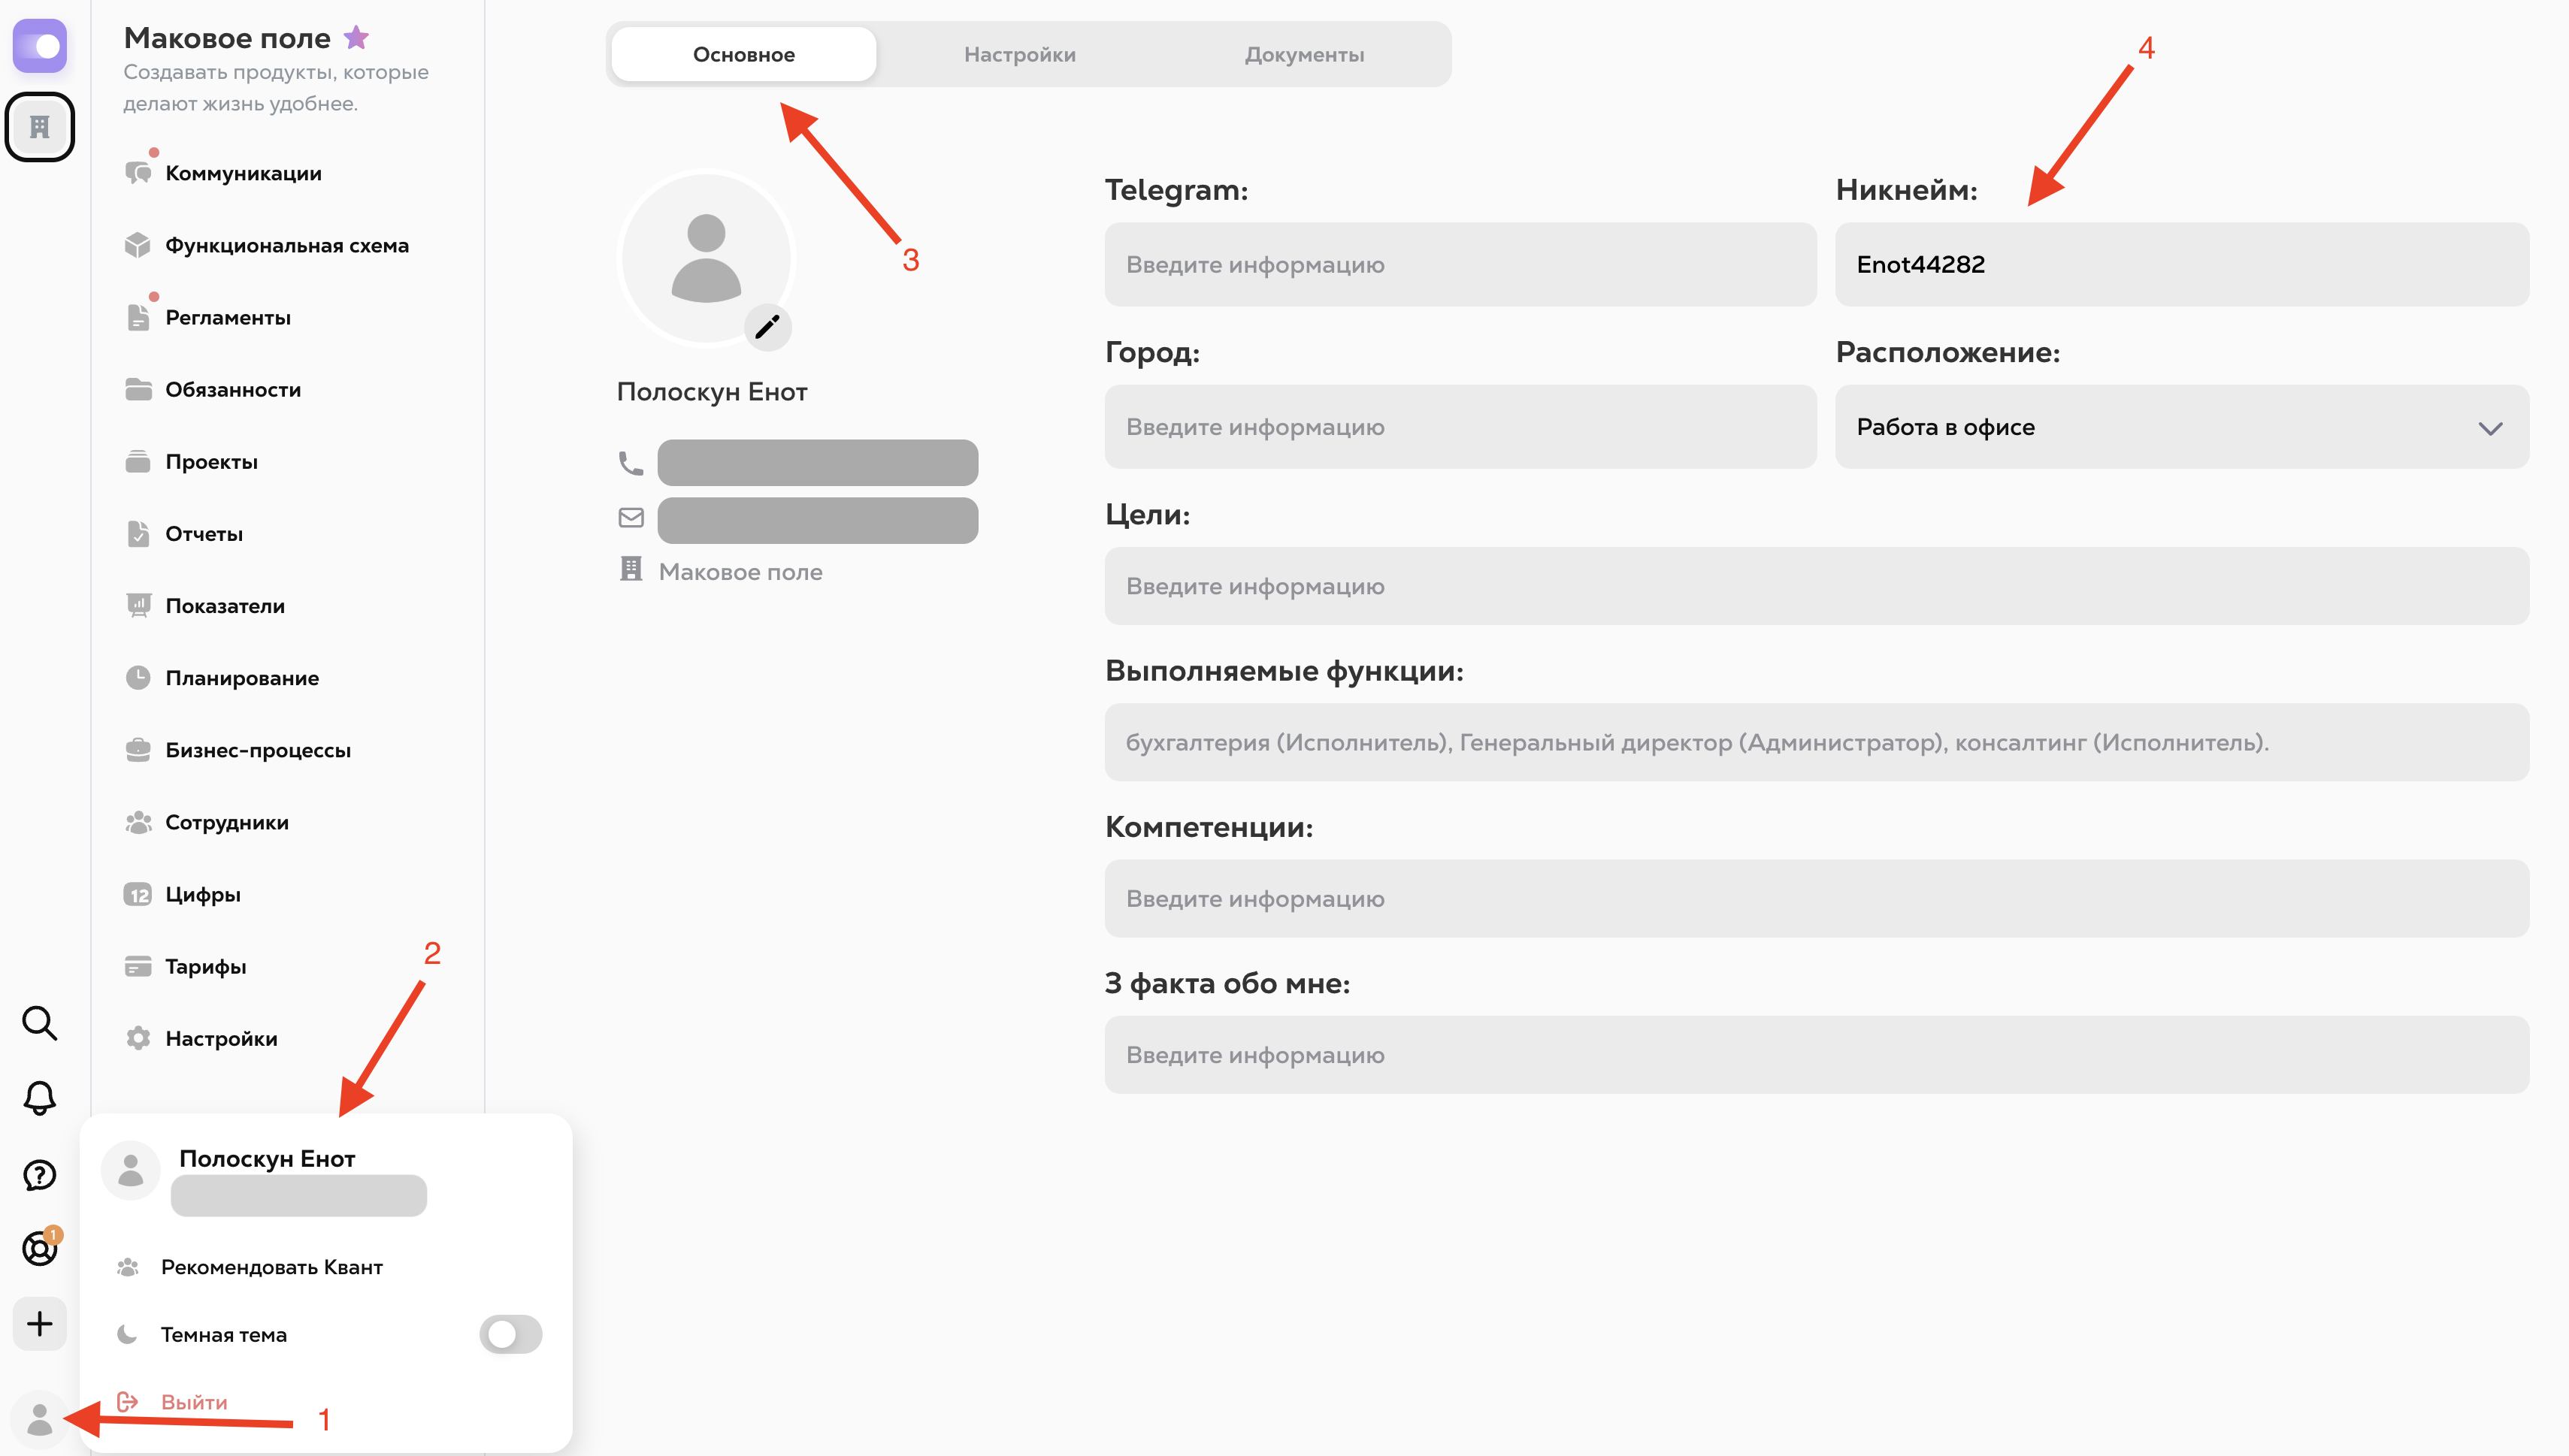
Task: Open the Документы tab
Action: click(1303, 55)
